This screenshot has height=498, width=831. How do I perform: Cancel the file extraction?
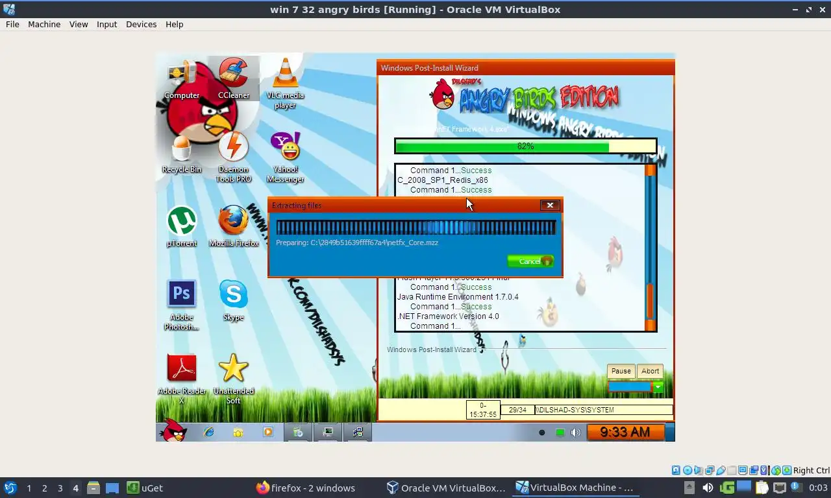coord(530,261)
